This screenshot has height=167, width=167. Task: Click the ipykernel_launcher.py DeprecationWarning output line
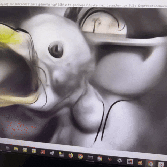click(x=83, y=5)
